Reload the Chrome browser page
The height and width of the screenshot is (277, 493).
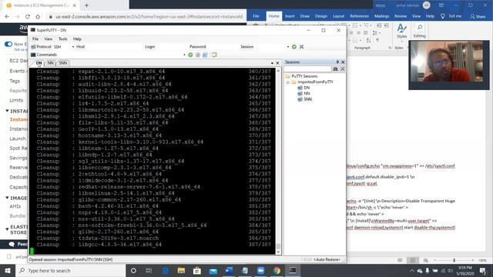(28, 16)
